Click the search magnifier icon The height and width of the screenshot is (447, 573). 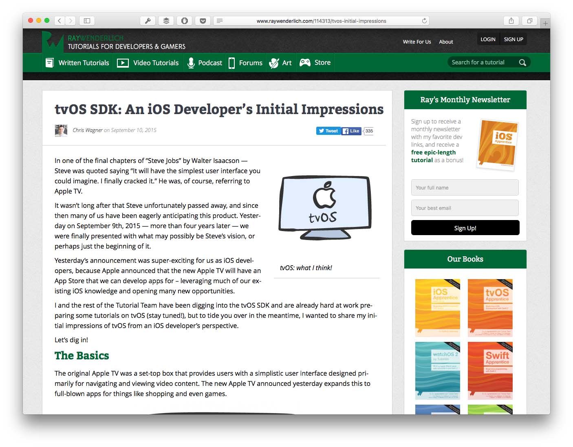[522, 62]
